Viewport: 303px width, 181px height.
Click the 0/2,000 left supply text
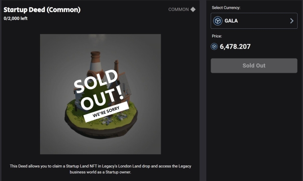[16, 19]
